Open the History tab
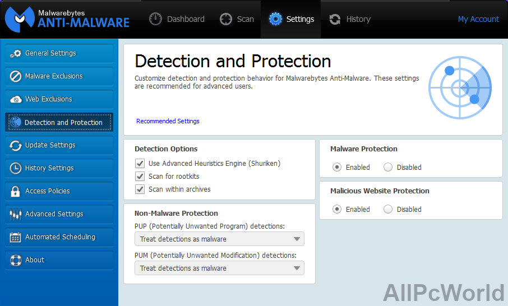 350,19
